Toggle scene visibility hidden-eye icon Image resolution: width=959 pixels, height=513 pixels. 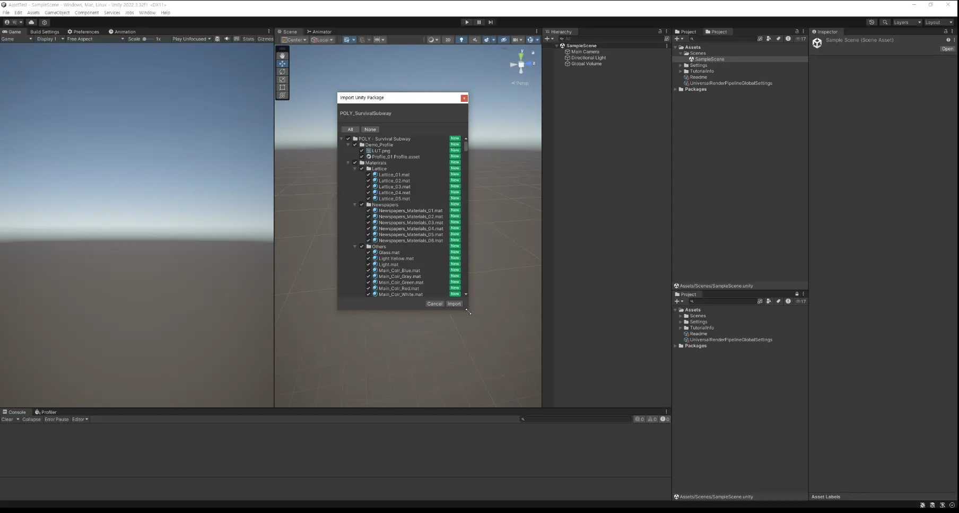(x=504, y=40)
